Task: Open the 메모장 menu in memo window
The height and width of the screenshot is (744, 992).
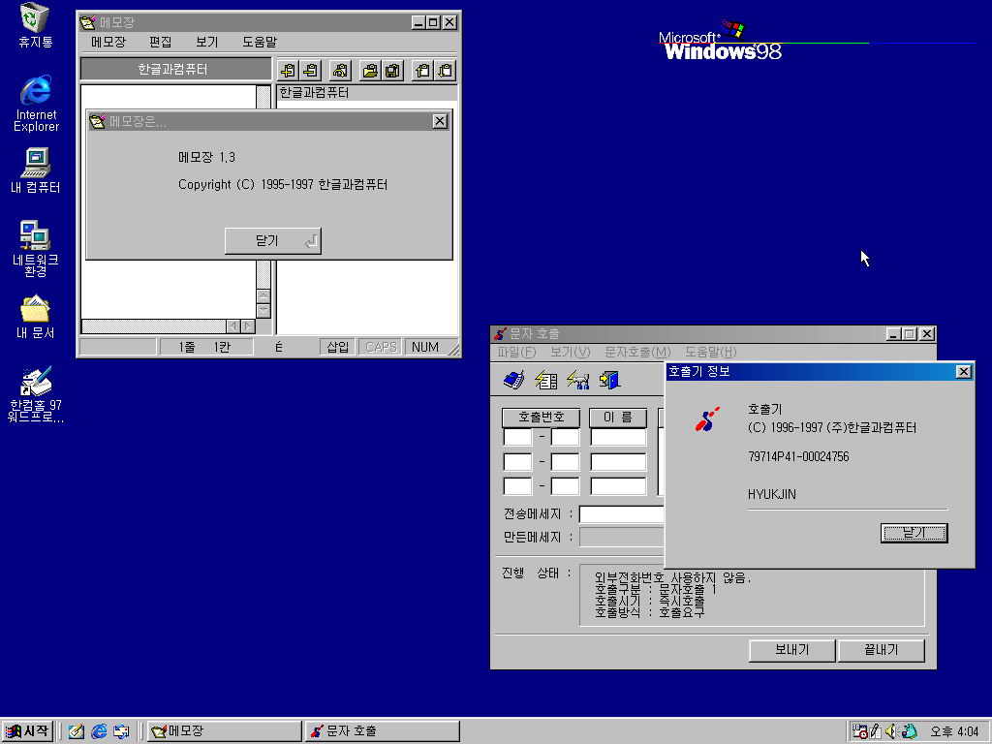Action: tap(108, 42)
